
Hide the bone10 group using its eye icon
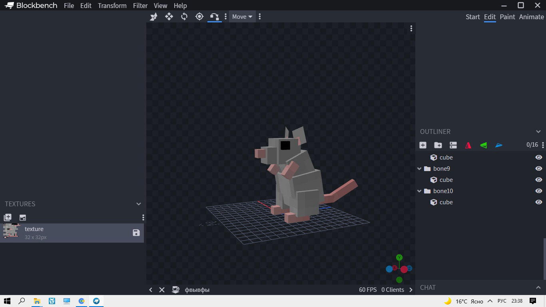click(x=538, y=191)
